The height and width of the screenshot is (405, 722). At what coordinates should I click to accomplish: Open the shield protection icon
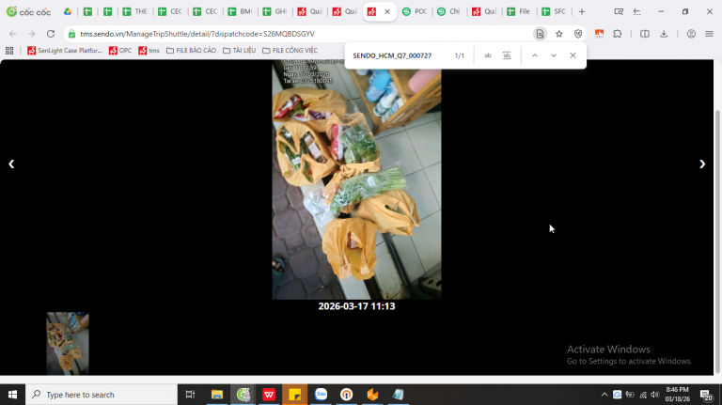click(x=578, y=34)
